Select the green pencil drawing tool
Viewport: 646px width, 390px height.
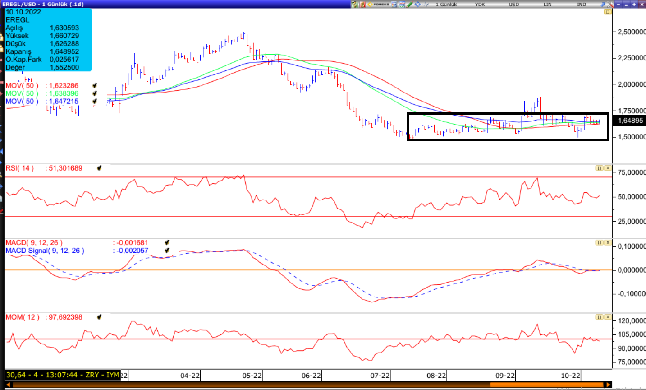(410, 4)
